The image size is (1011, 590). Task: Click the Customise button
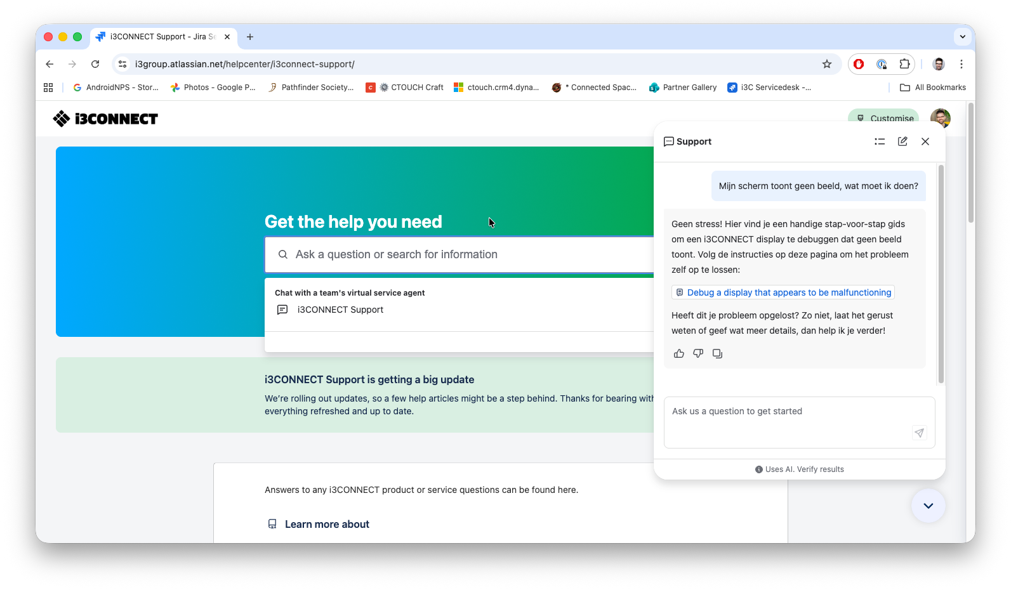click(x=884, y=117)
